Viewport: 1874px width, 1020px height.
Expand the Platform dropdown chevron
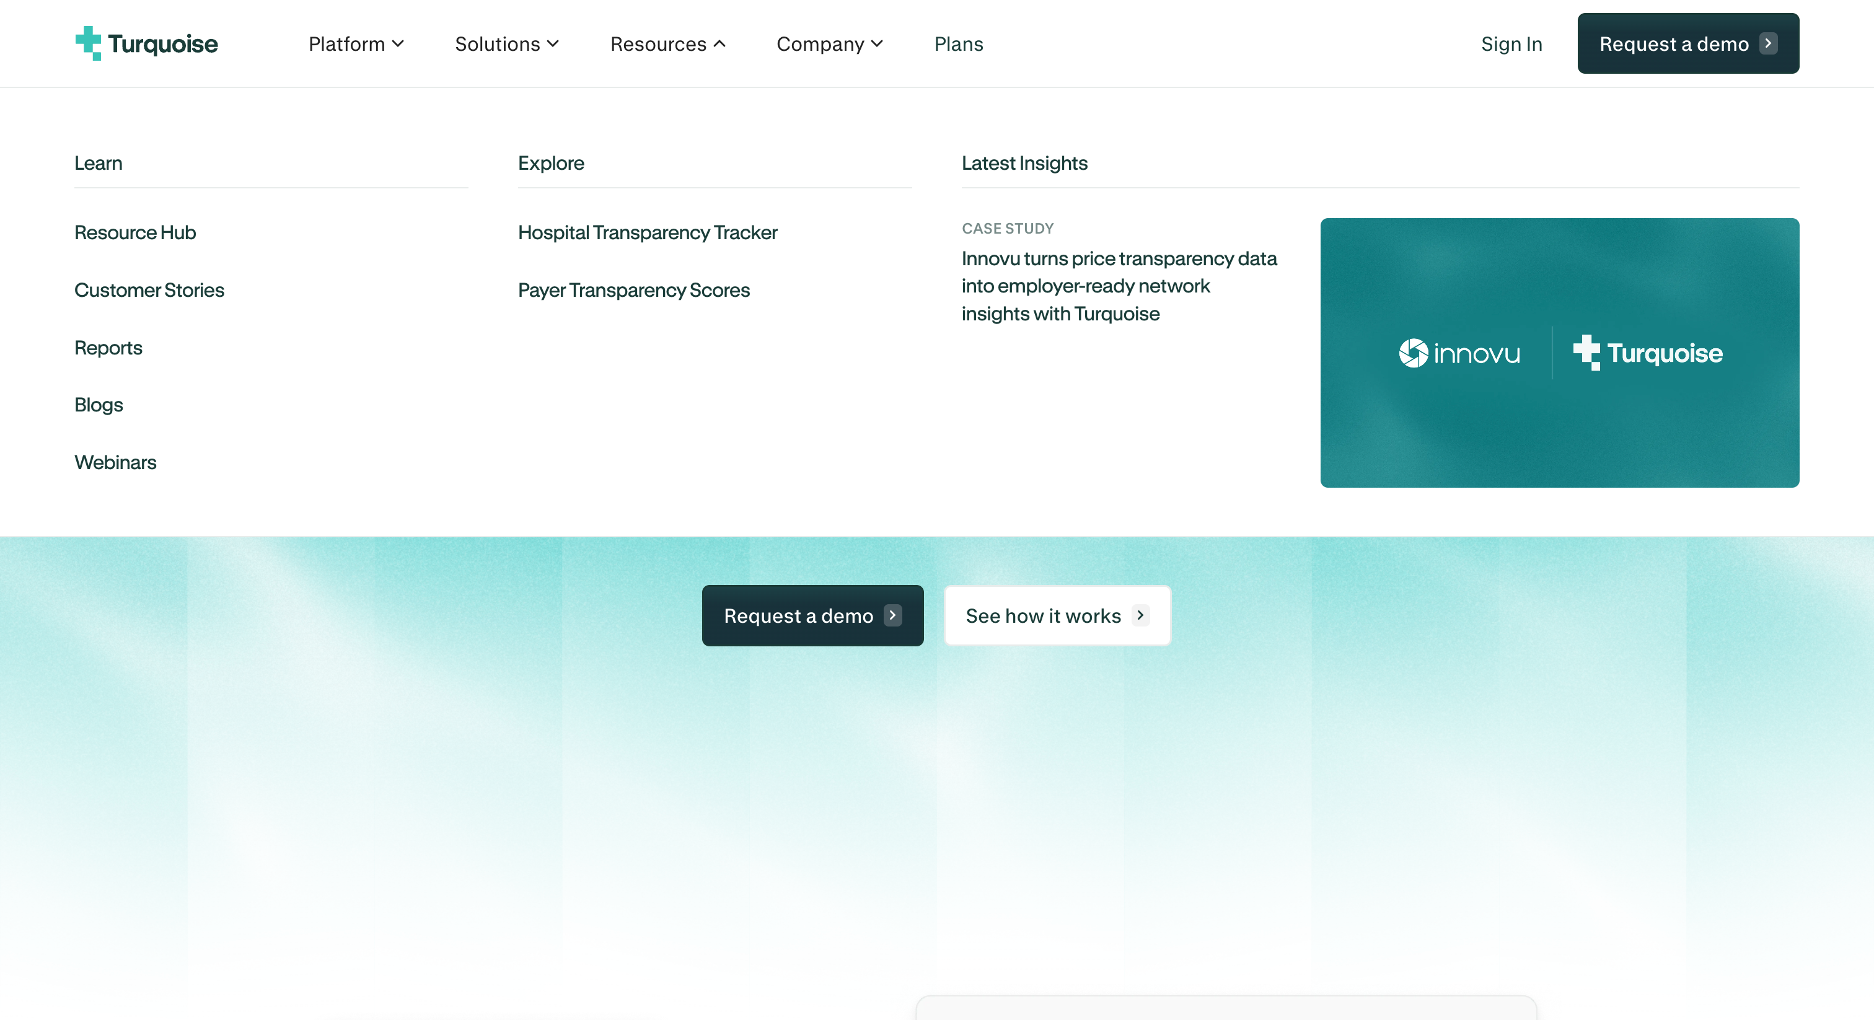(398, 43)
